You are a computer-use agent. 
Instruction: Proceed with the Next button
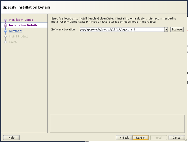tap(140, 138)
